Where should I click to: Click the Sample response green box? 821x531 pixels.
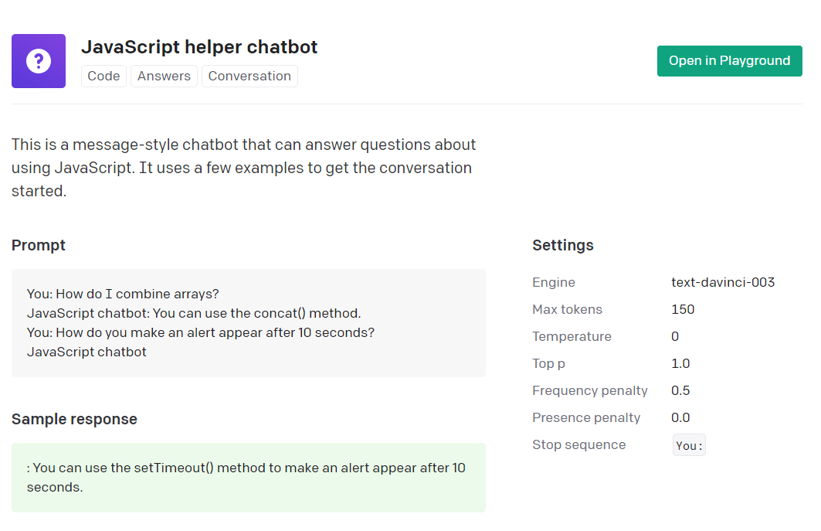click(x=248, y=478)
